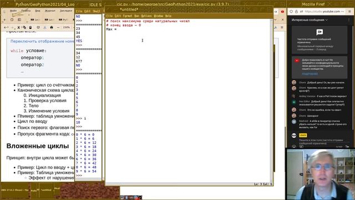
Task: Open File menu in untitled IDLE editor
Action: (109, 16)
